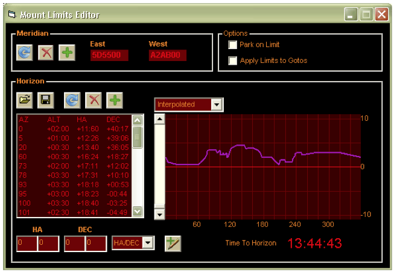Click the graph vertical scroll up arrow
This screenshot has height=272, width=394.
click(x=159, y=118)
